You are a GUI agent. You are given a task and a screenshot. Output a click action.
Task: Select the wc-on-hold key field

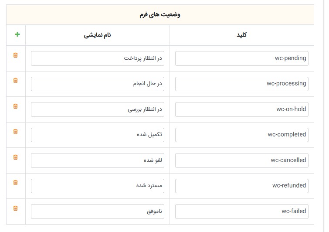pos(241,109)
